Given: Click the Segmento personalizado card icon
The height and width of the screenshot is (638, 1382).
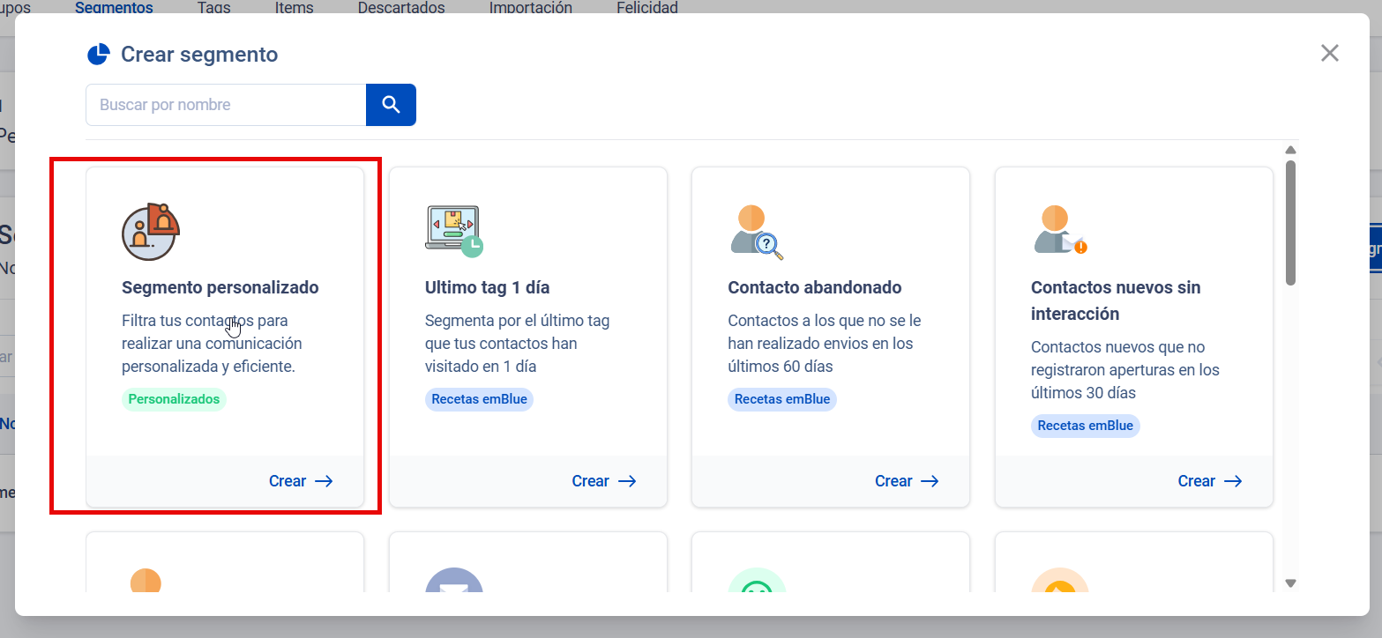Looking at the screenshot, I should (150, 232).
